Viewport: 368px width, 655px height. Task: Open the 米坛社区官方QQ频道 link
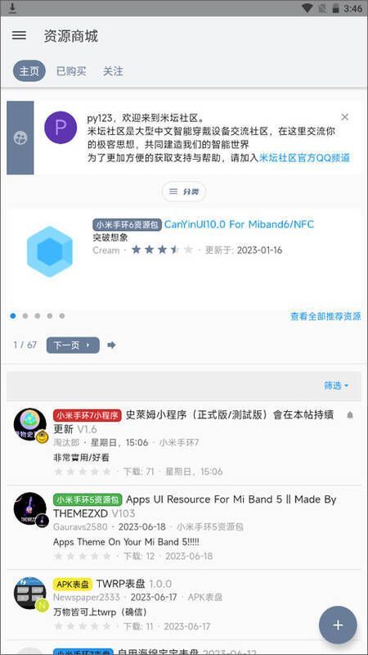tap(304, 158)
